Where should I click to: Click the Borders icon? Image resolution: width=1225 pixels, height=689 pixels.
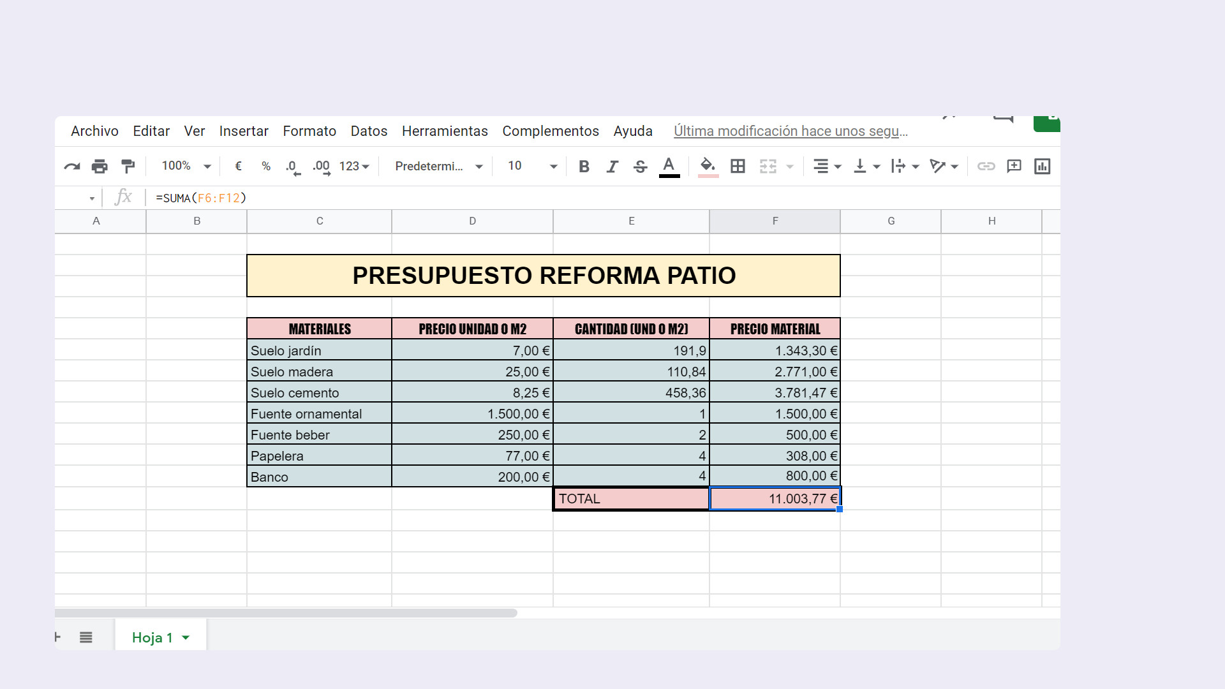point(738,166)
